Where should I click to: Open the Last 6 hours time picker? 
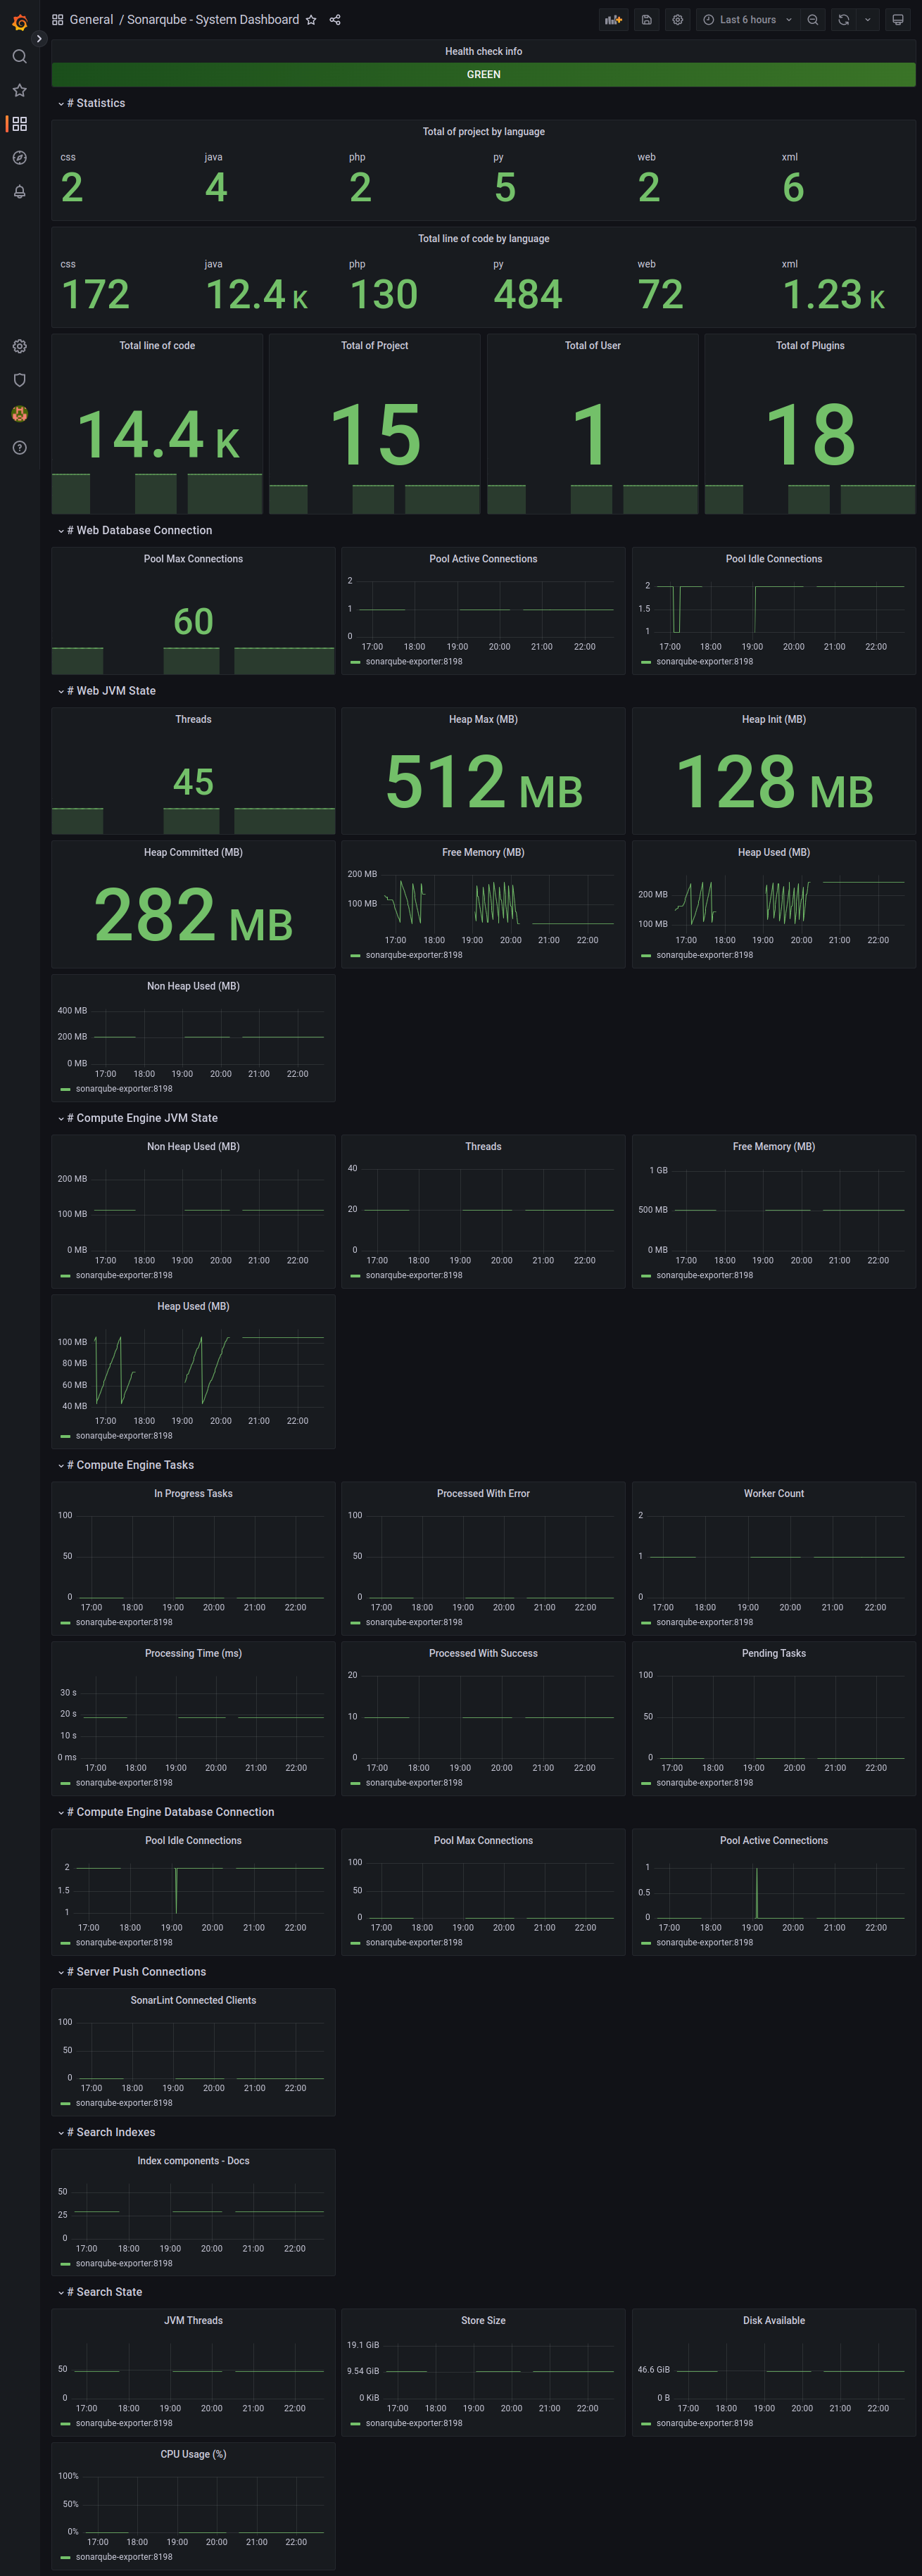click(x=748, y=20)
